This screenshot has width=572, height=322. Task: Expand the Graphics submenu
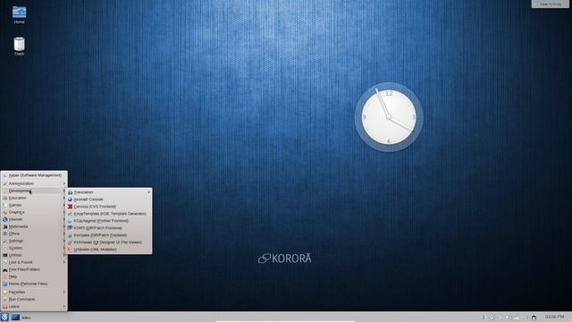click(34, 212)
